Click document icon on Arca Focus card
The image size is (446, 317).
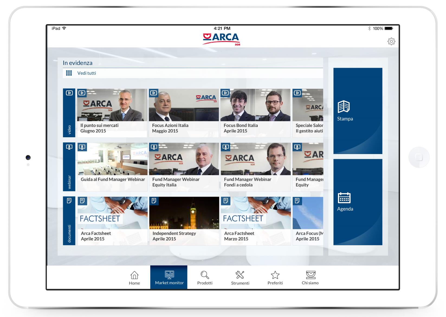(x=297, y=201)
